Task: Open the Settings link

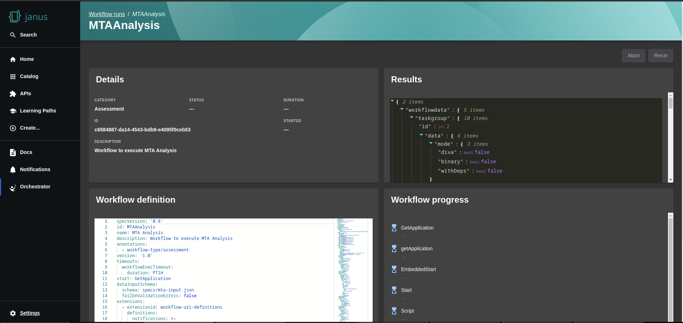Action: pos(30,313)
